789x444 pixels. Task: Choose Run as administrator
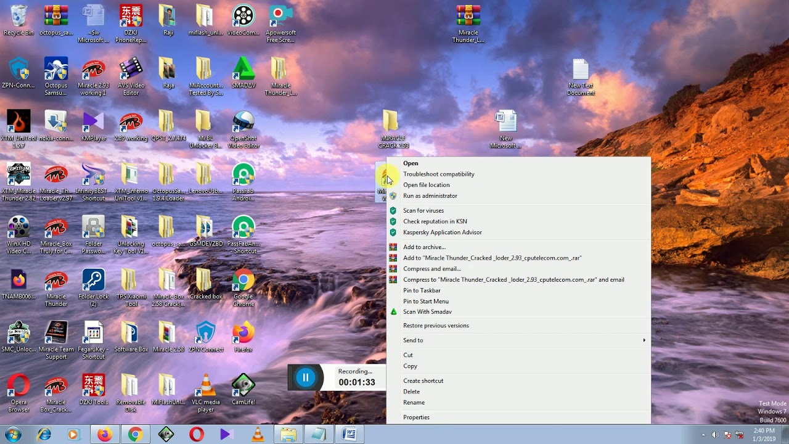click(518, 196)
